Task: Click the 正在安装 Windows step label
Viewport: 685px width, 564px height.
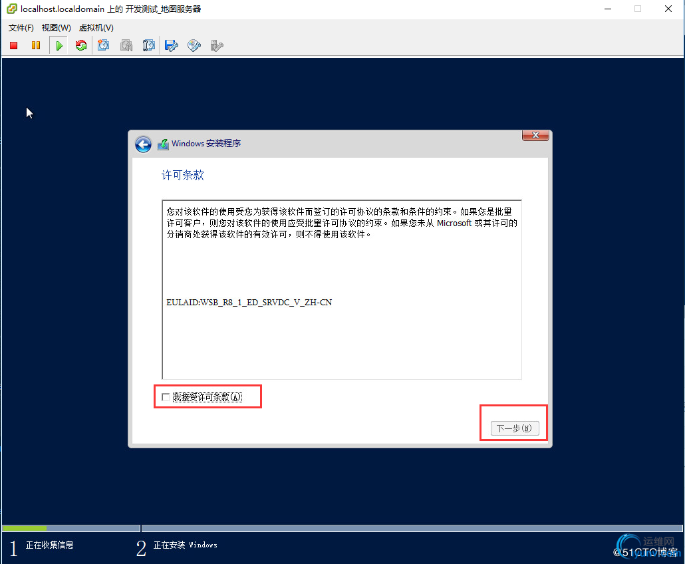Action: [x=186, y=545]
